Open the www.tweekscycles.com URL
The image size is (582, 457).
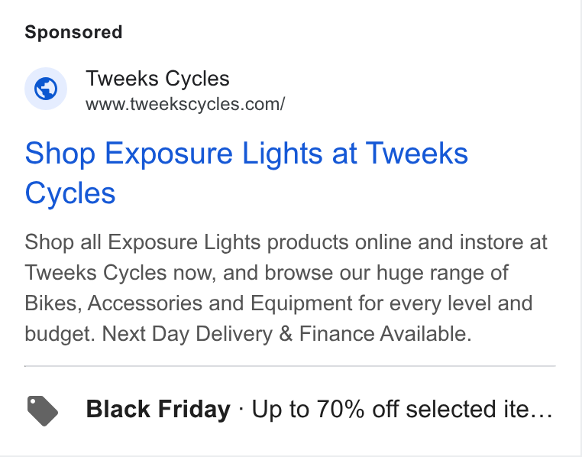[x=185, y=104]
